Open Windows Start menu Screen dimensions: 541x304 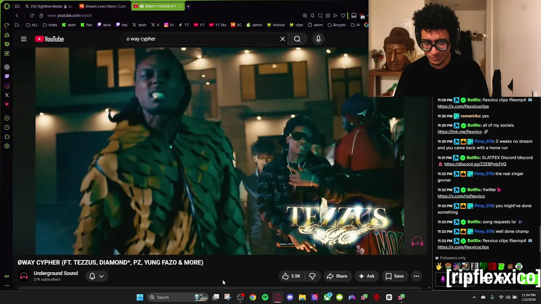point(140,297)
